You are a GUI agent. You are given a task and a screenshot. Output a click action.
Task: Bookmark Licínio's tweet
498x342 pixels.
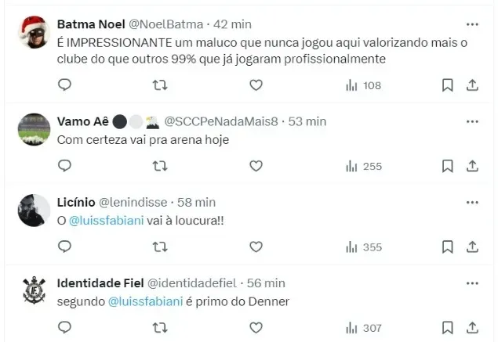click(447, 247)
